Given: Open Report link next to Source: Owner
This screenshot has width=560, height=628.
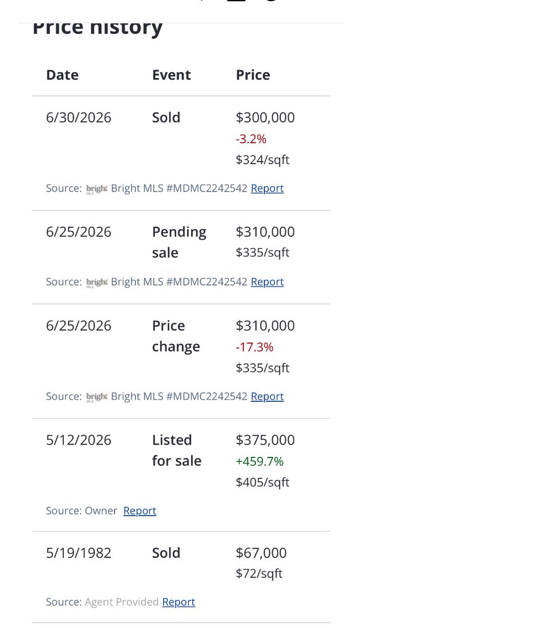Looking at the screenshot, I should point(140,511).
